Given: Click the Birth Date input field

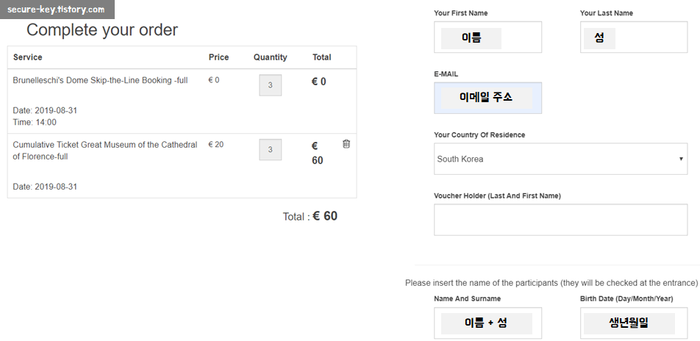Looking at the screenshot, I should pyautogui.click(x=633, y=323).
